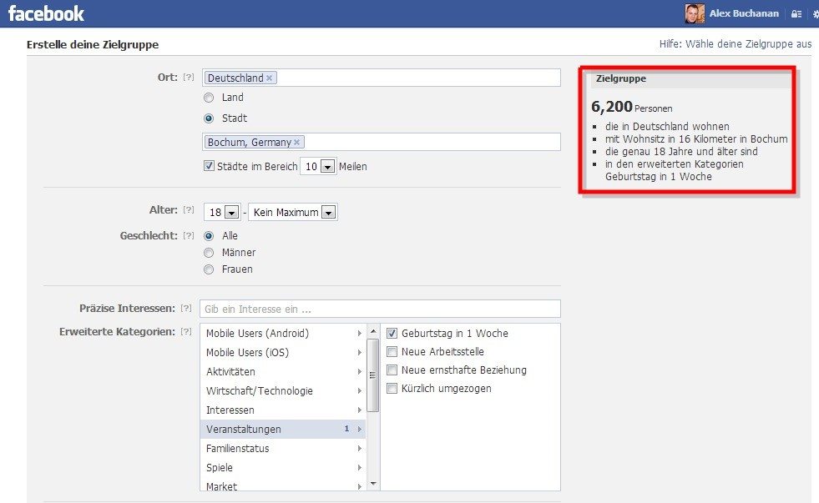Open the radius 10 Meilen dropdown
This screenshot has height=503, width=819.
coord(318,167)
